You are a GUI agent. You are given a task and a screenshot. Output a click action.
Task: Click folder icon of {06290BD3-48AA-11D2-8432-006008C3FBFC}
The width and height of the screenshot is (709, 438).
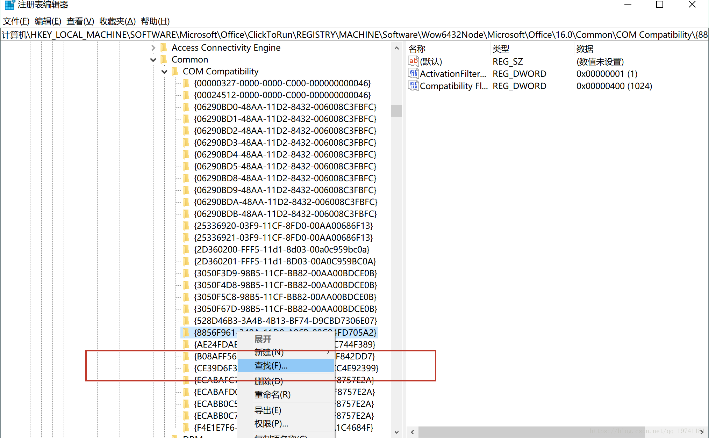coord(186,143)
